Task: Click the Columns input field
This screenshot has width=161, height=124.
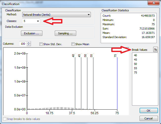Action: point(23,44)
